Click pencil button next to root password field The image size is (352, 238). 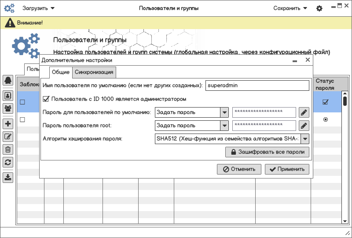[304, 126]
